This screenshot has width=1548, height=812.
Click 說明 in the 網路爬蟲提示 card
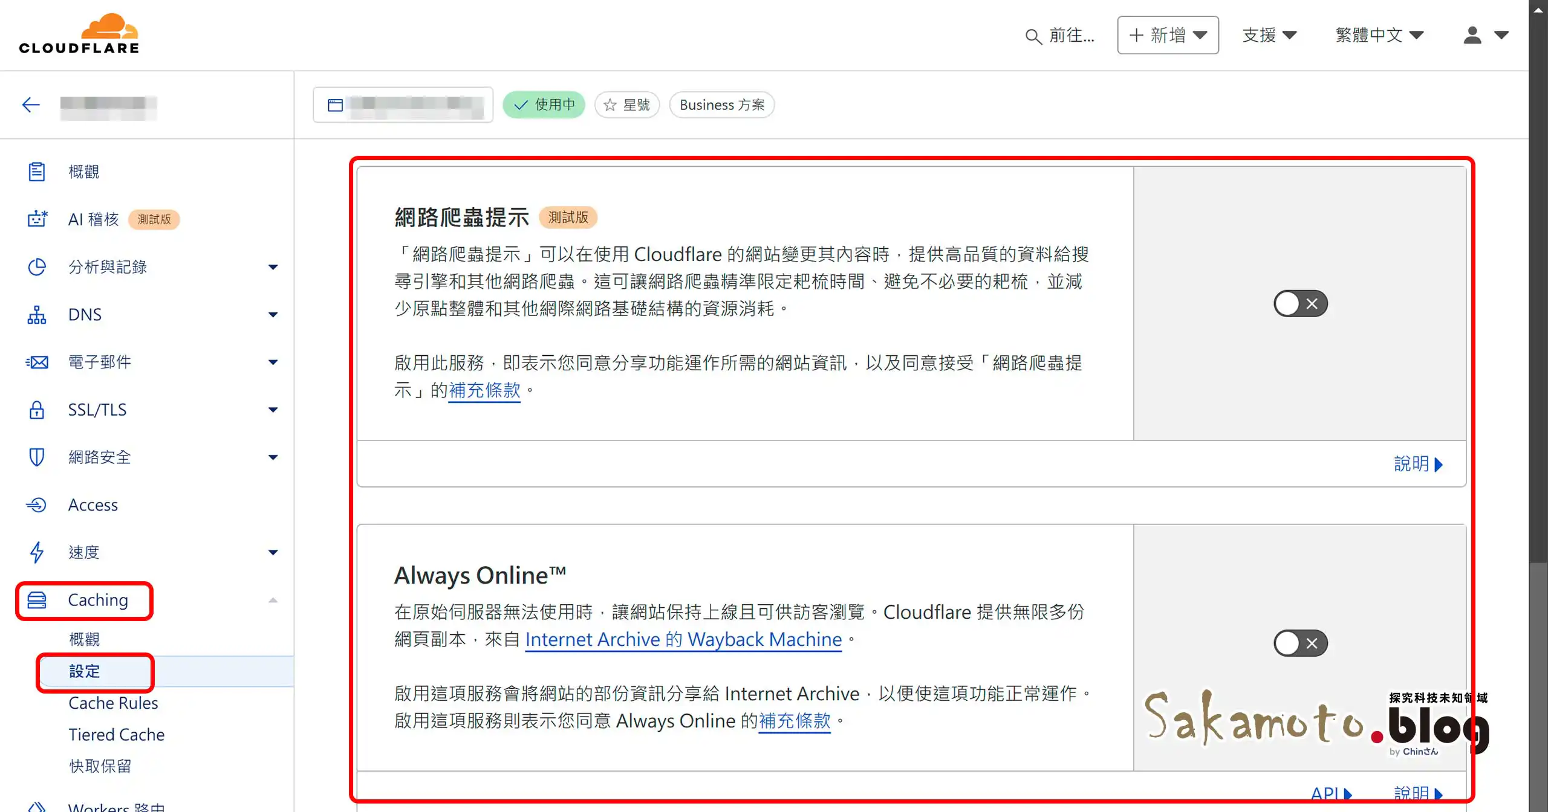1419,463
